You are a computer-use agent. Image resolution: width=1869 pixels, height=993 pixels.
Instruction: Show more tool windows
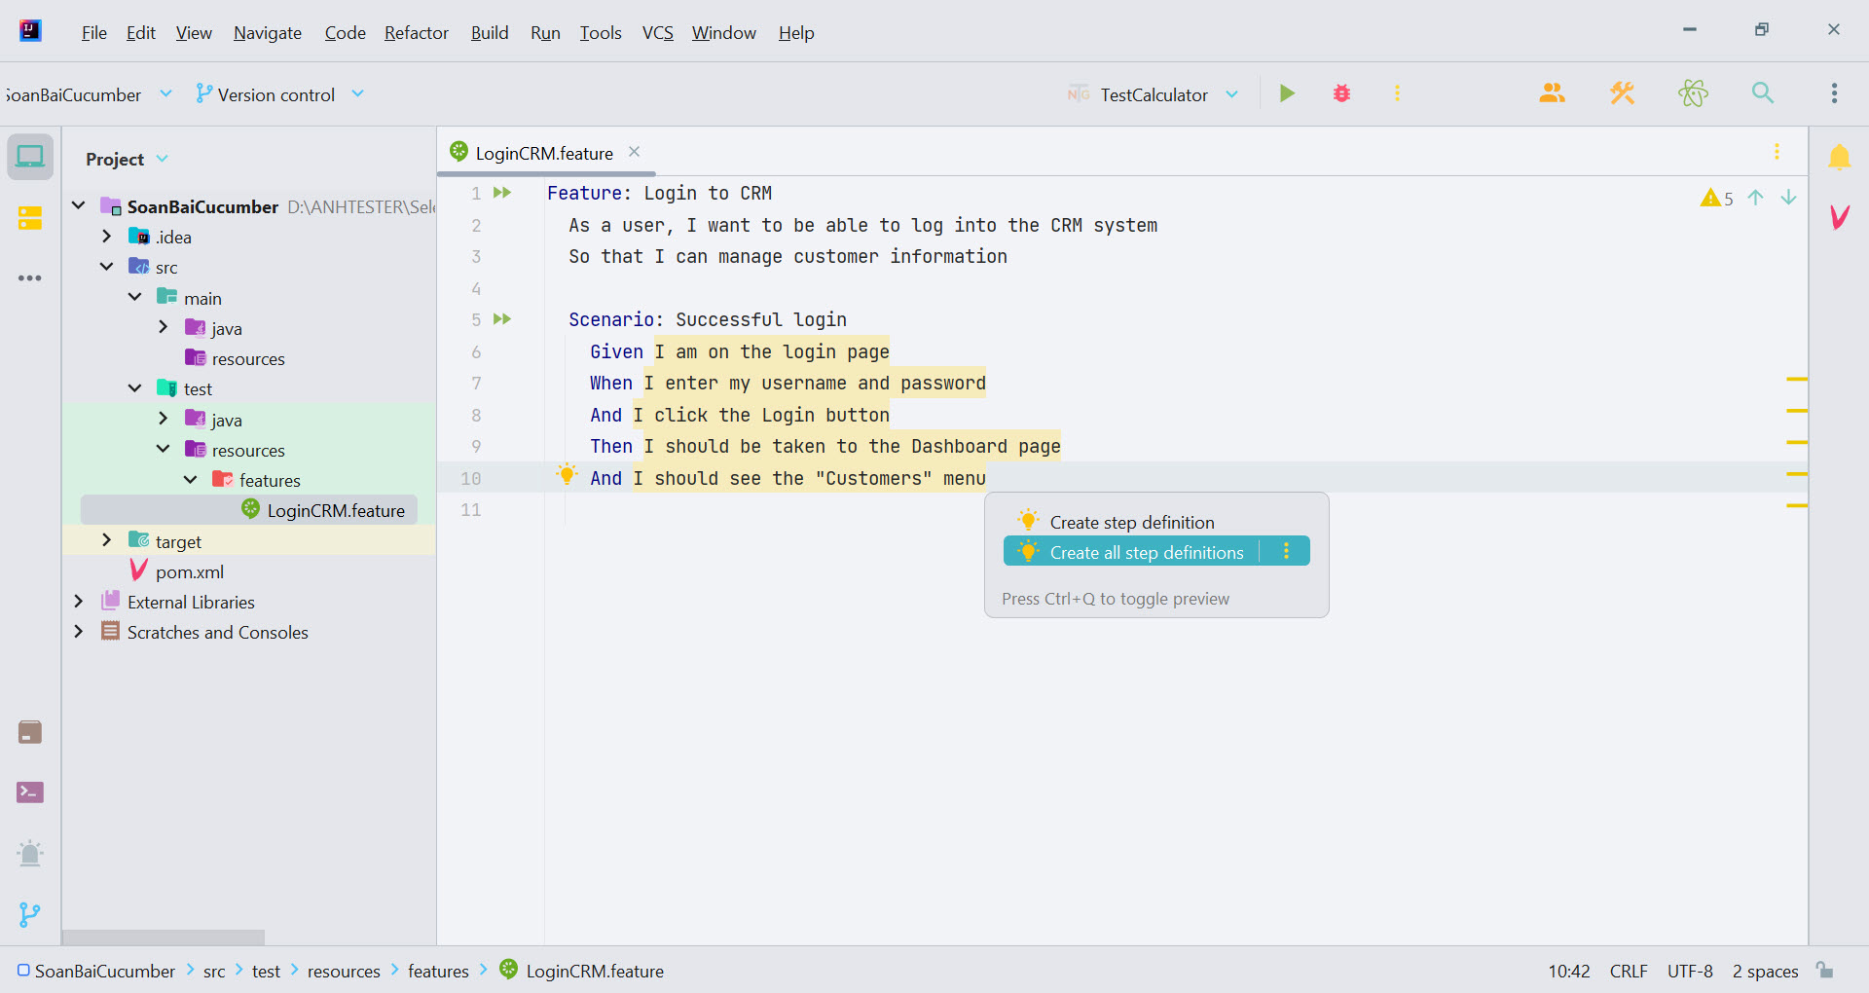click(x=30, y=278)
